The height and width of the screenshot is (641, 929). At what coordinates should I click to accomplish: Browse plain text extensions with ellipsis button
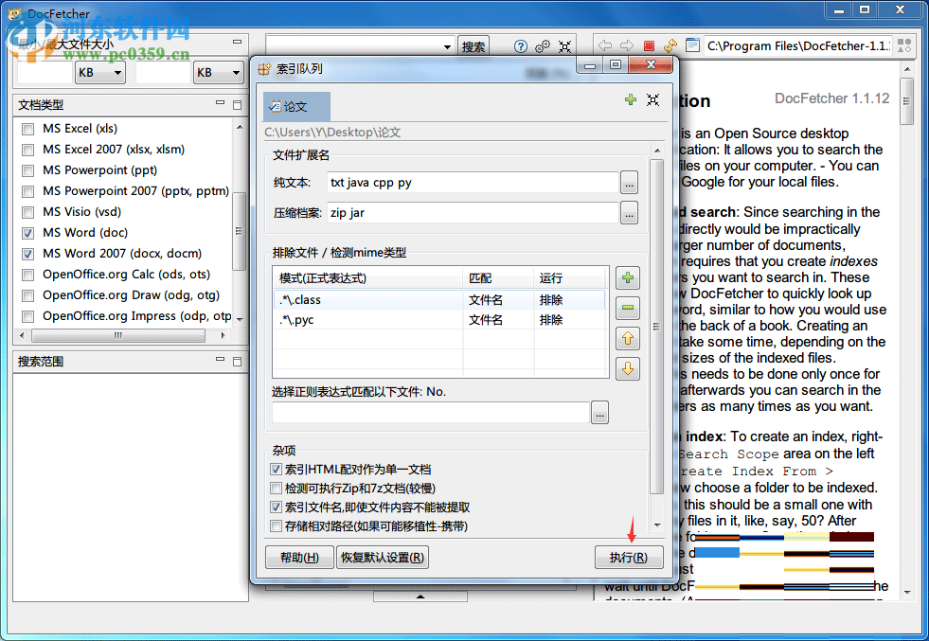629,183
